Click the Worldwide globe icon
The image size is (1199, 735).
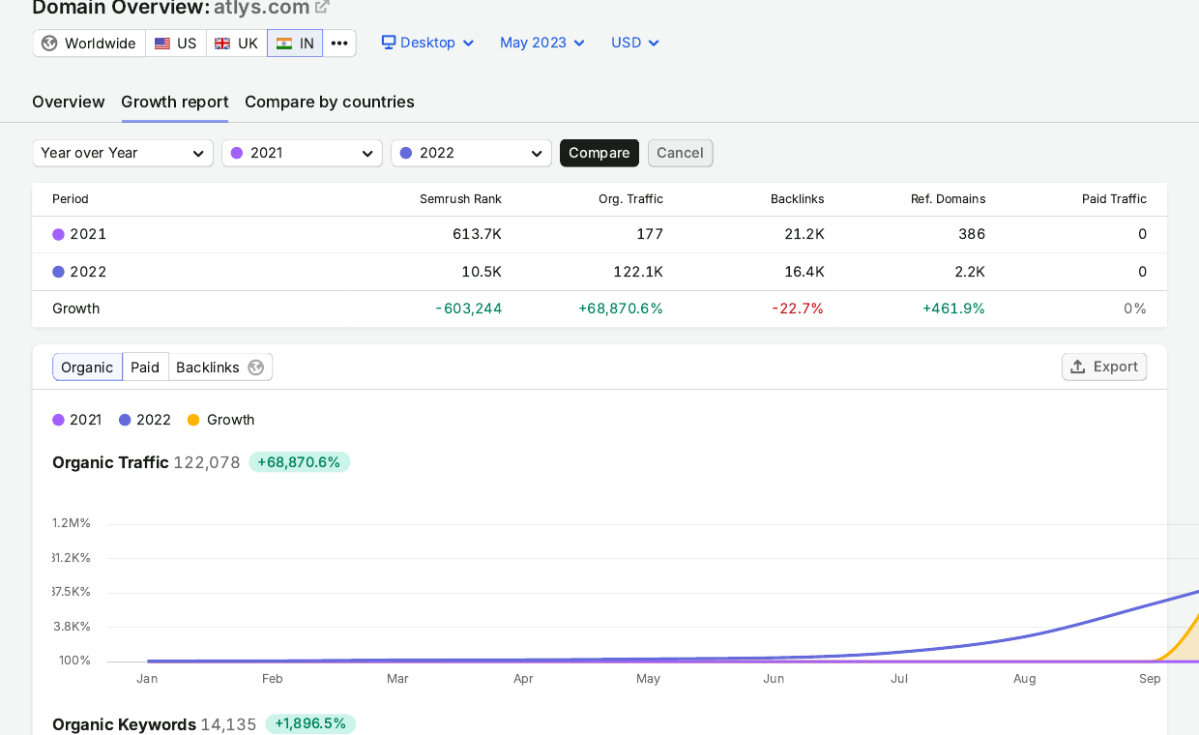coord(49,44)
